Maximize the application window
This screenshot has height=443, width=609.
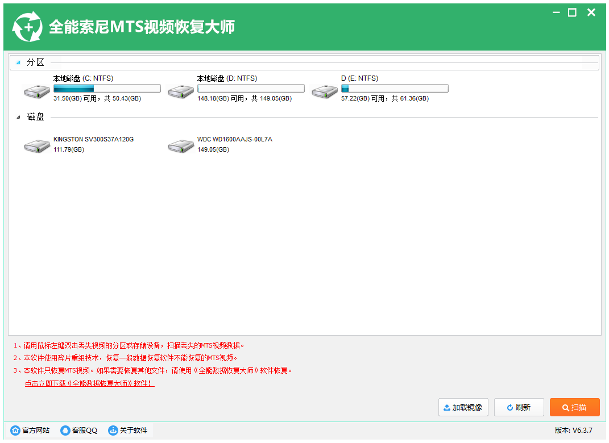572,12
